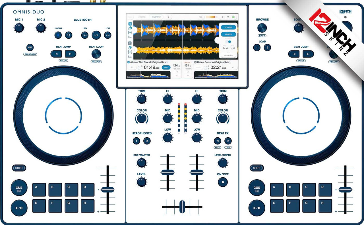Trigger left deck performance pad F

[x=55, y=206]
